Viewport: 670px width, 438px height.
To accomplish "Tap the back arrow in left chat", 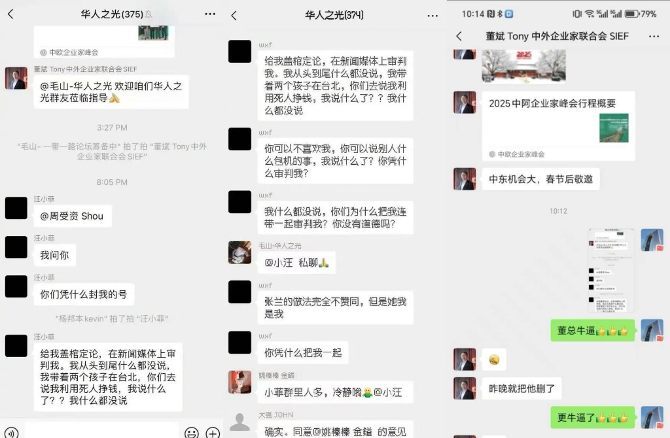I will tap(10, 14).
